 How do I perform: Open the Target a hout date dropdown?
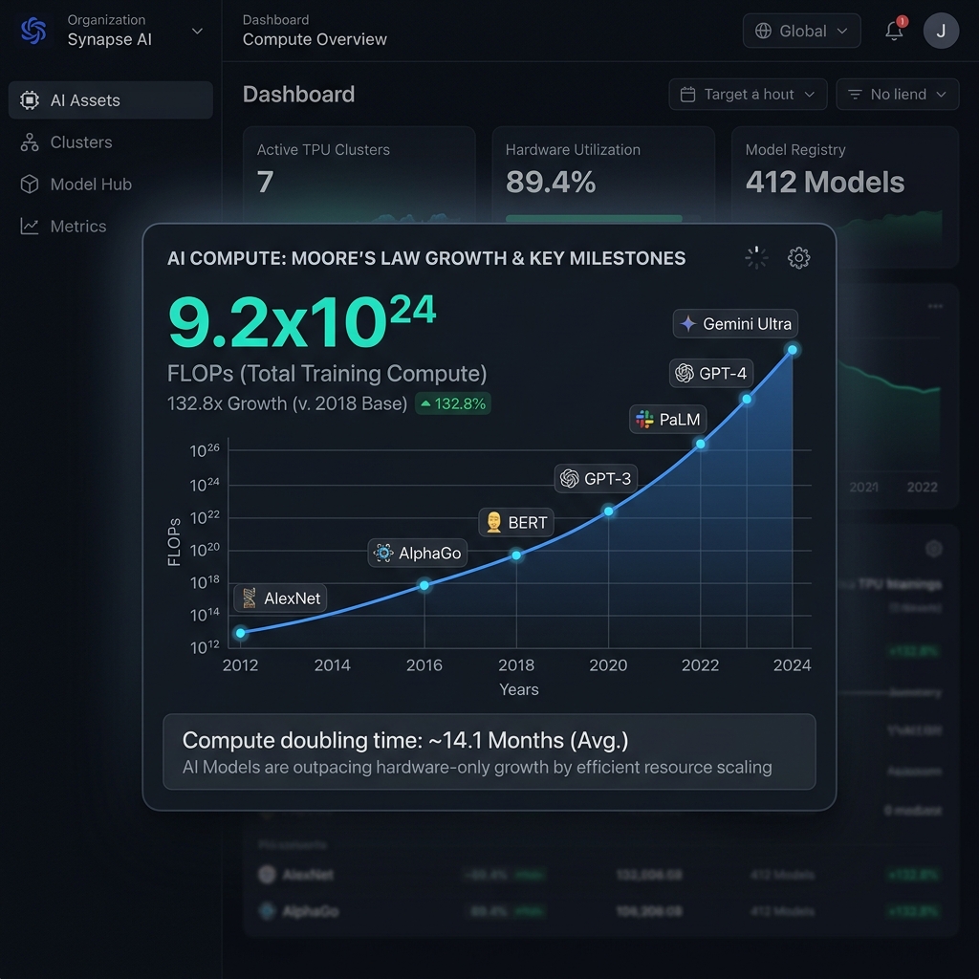coord(748,95)
